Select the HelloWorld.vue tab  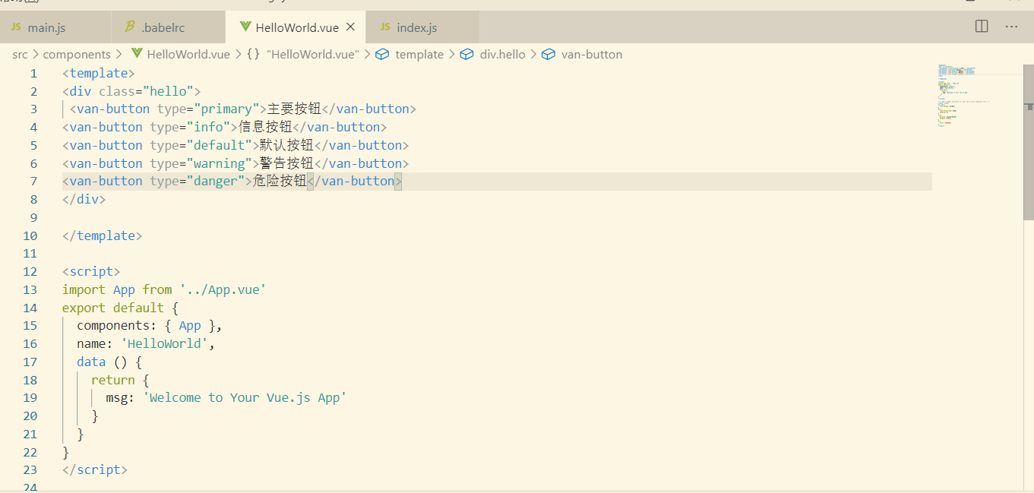[296, 27]
